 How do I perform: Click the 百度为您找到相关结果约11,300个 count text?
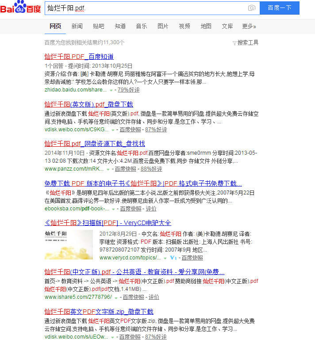coord(84,42)
